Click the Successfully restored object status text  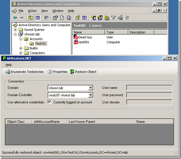[x=65, y=152]
